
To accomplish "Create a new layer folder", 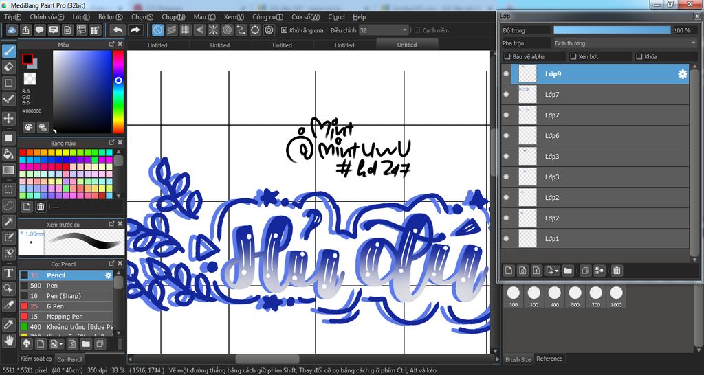I will click(x=568, y=271).
